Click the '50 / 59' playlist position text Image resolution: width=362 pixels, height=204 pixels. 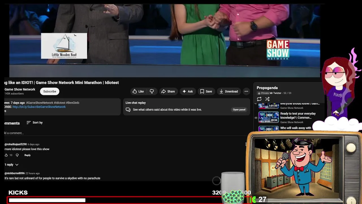pos(287,93)
